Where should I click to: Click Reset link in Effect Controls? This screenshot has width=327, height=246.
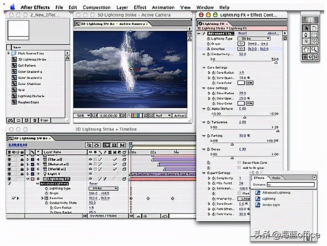[x=242, y=33]
